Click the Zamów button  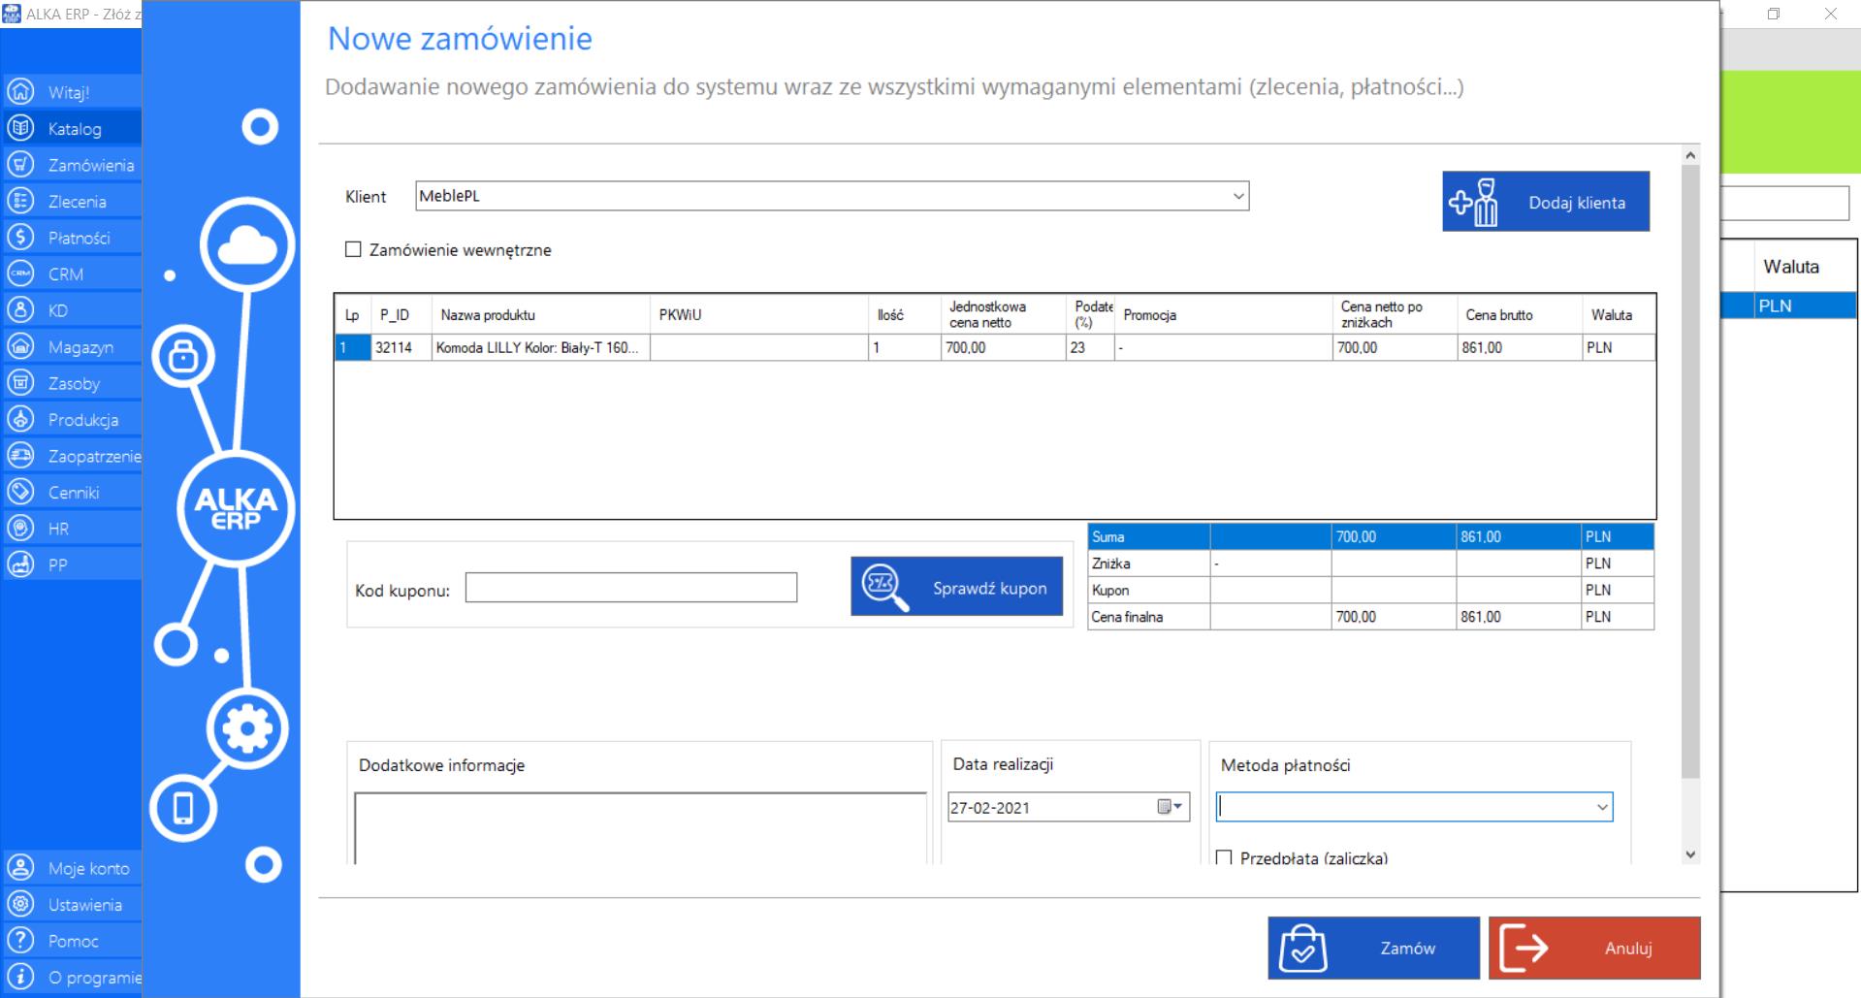point(1373,948)
